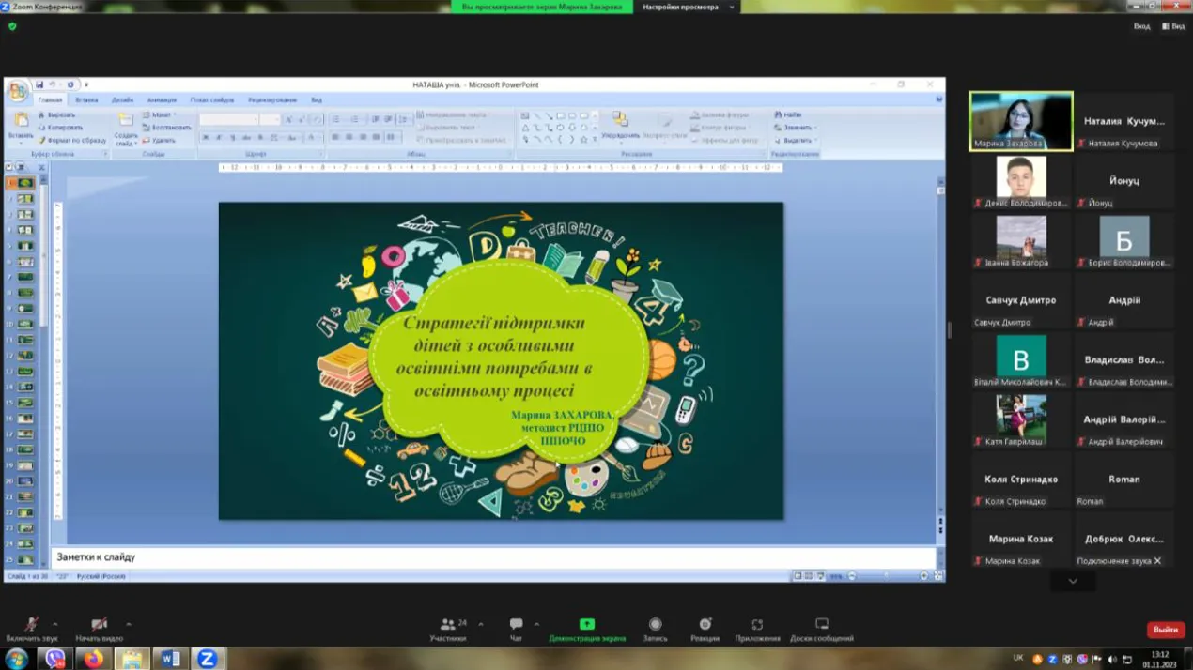Open the Вставка ribbon tab
The width and height of the screenshot is (1193, 670).
coord(86,99)
